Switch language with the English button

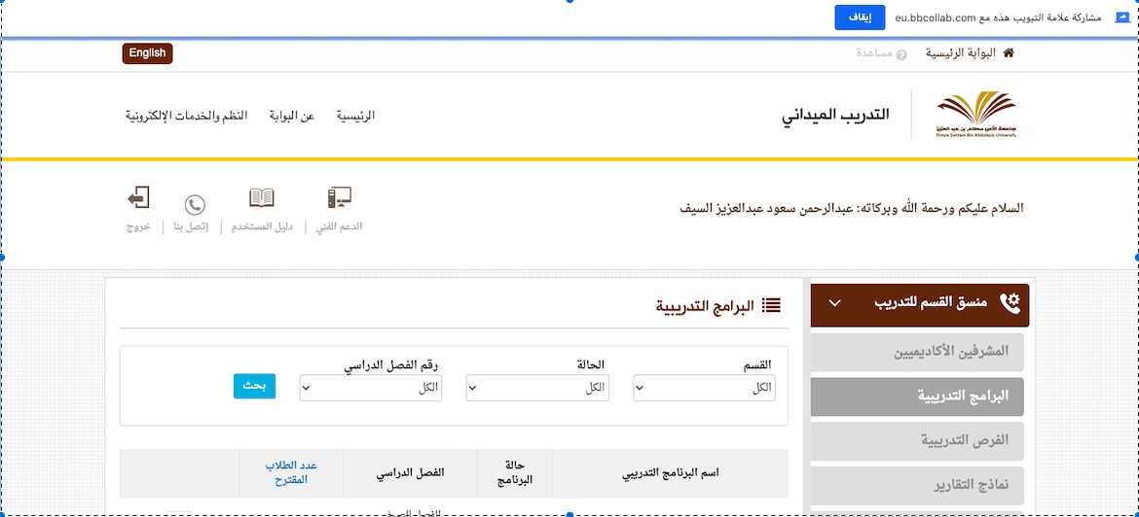147,53
